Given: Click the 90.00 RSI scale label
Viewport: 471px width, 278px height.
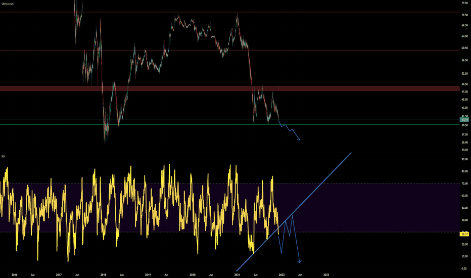Looking at the screenshot, I should (464, 159).
